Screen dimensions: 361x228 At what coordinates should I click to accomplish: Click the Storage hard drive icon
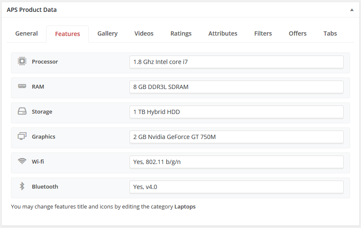point(22,111)
